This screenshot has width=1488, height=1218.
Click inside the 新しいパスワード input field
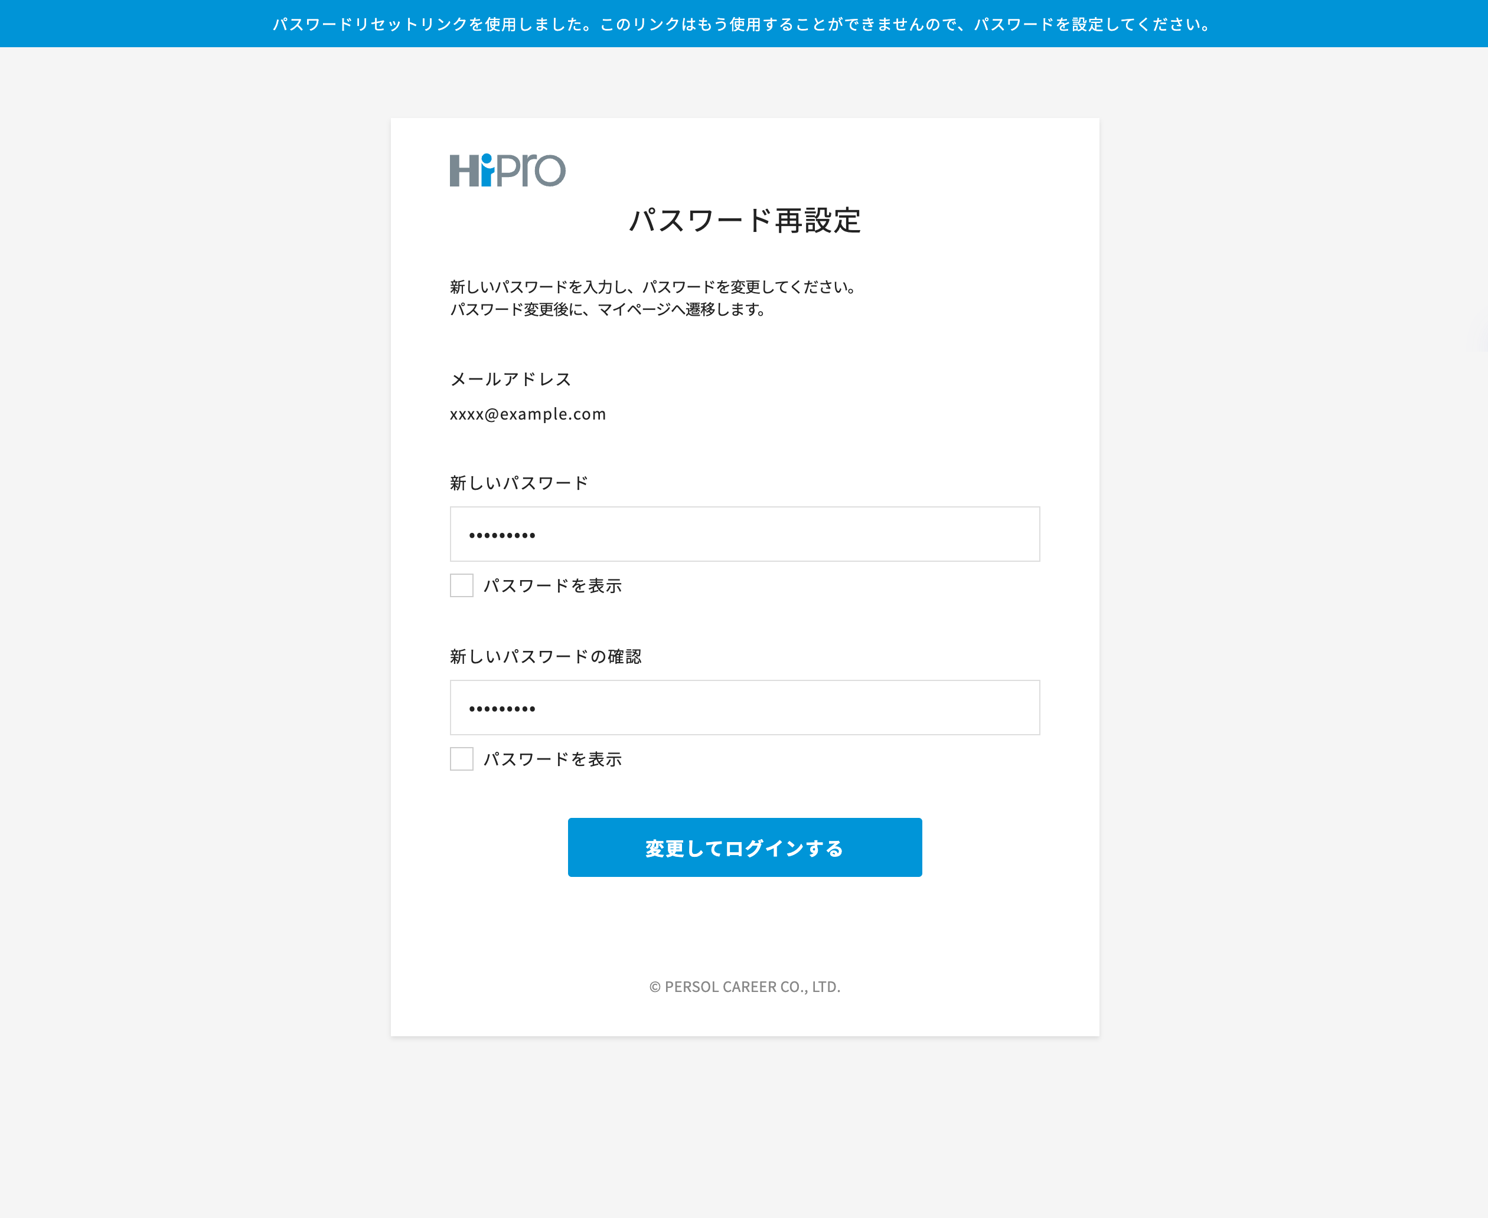click(744, 534)
